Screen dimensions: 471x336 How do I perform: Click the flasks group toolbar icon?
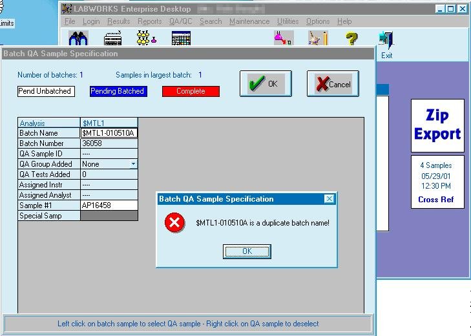[x=147, y=38]
